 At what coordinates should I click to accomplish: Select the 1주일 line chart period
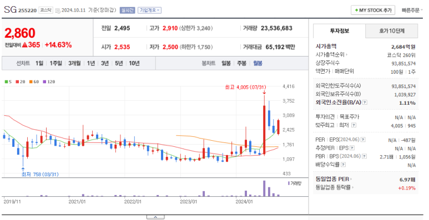point(56,63)
